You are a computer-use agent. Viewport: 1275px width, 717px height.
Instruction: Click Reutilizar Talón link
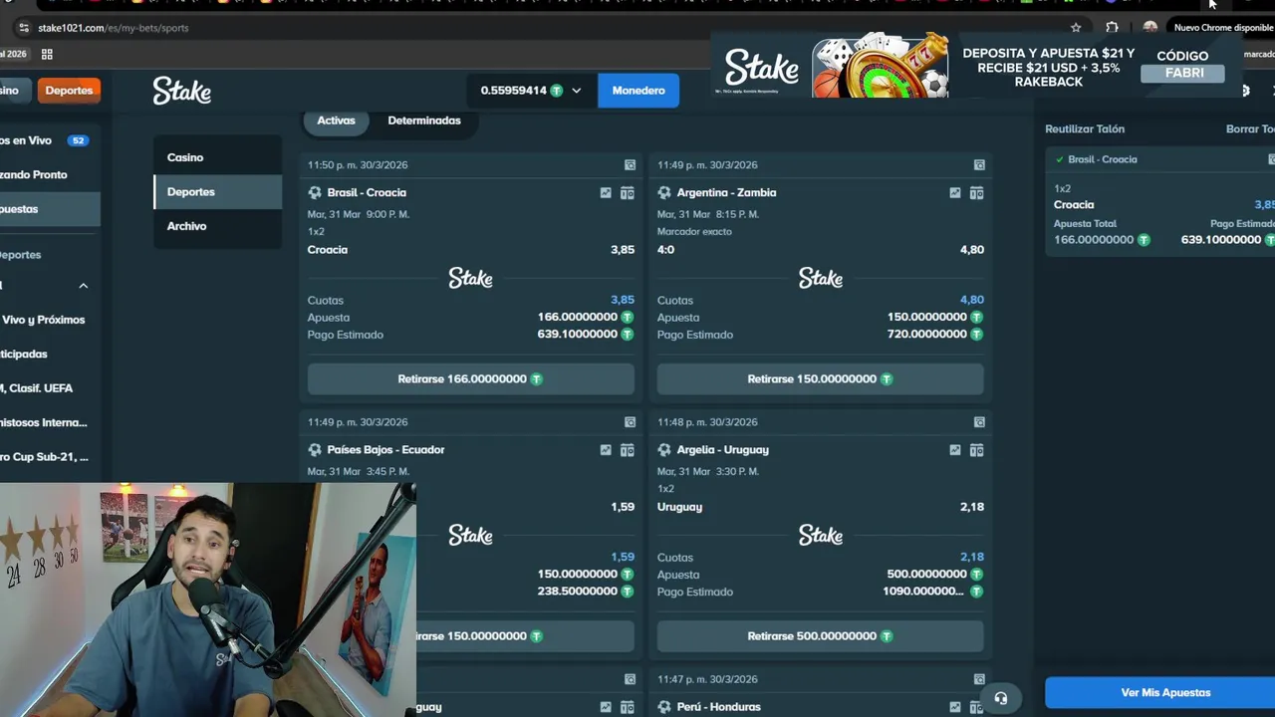point(1085,129)
